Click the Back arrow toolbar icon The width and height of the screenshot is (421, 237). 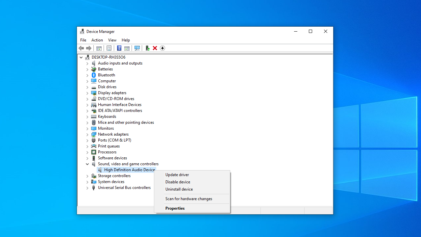point(81,48)
